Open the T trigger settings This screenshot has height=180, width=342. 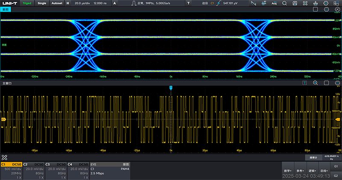189,3
